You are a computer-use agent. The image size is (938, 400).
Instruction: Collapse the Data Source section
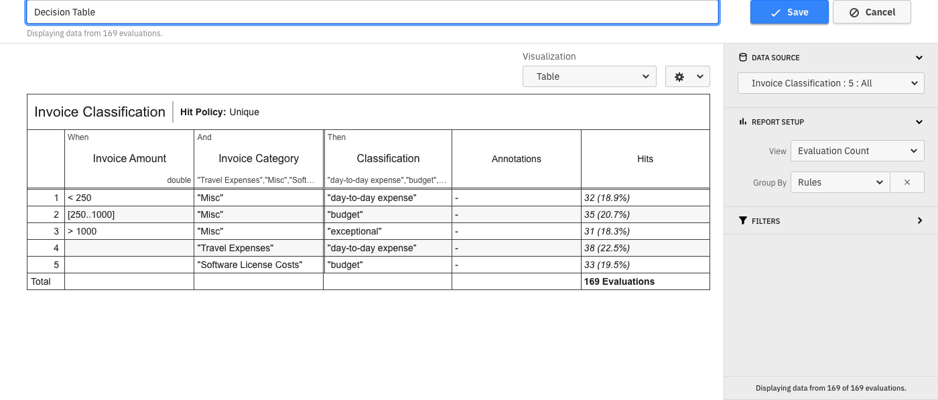[x=919, y=58]
